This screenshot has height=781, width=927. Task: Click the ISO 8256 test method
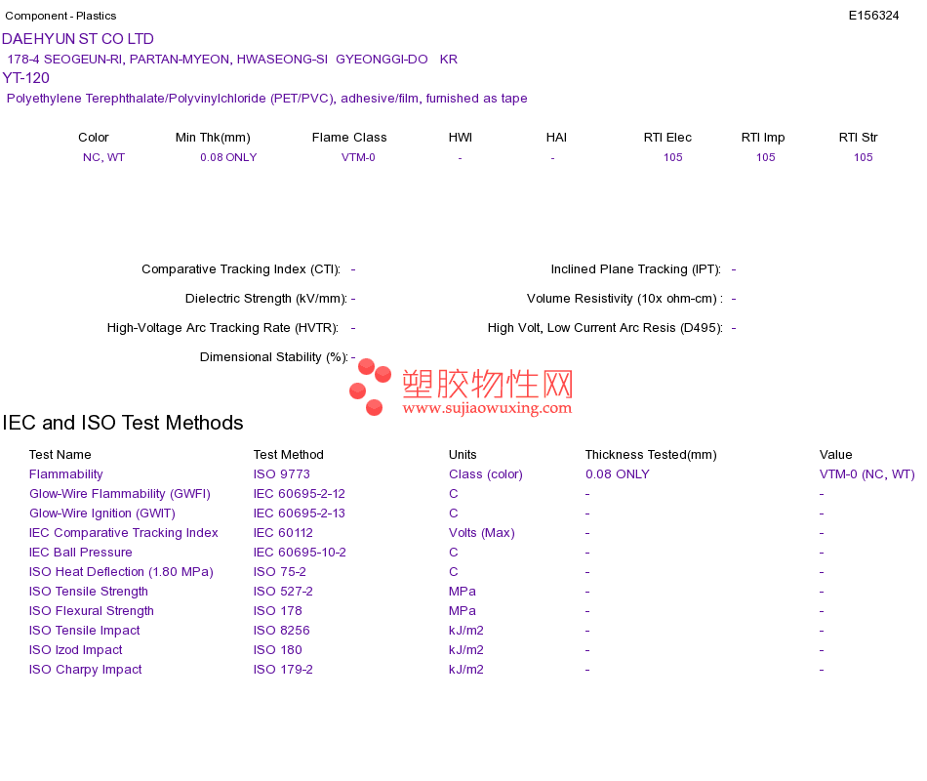point(281,630)
